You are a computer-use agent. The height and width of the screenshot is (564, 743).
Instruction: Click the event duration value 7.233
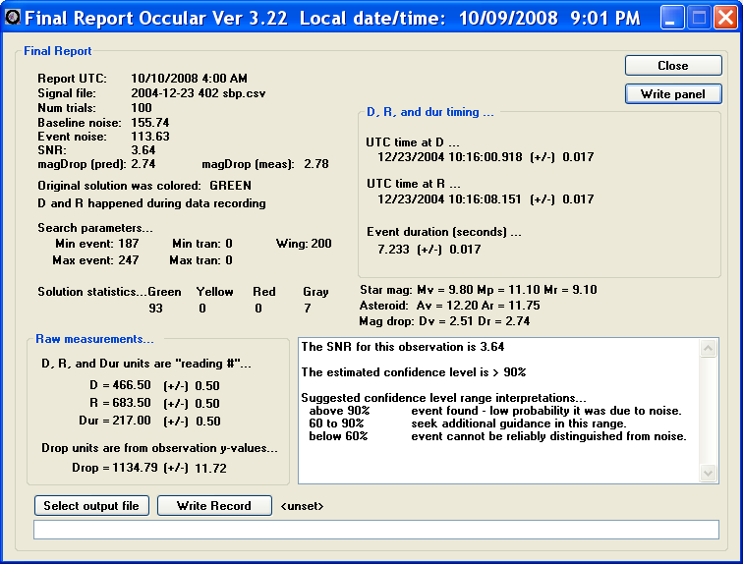[393, 250]
